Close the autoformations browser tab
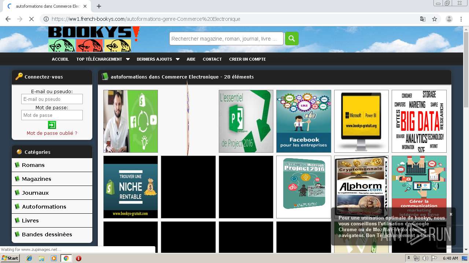The width and height of the screenshot is (469, 263). (x=85, y=6)
